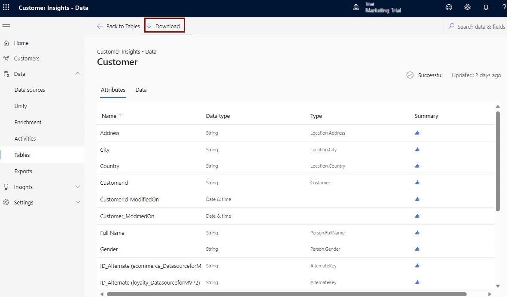
Task: Select the Attributes tab
Action: pos(113,90)
